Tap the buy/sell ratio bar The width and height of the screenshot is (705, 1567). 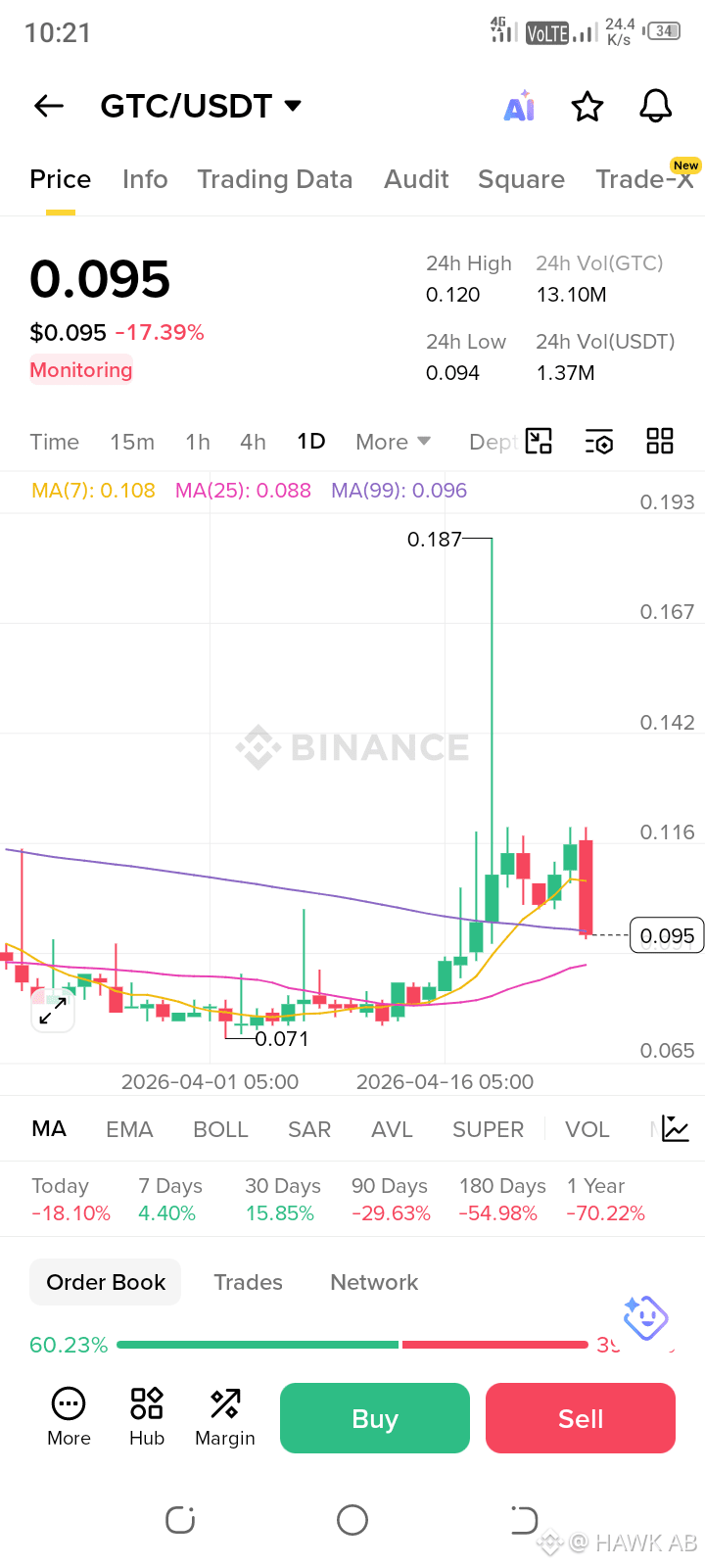[x=352, y=1345]
